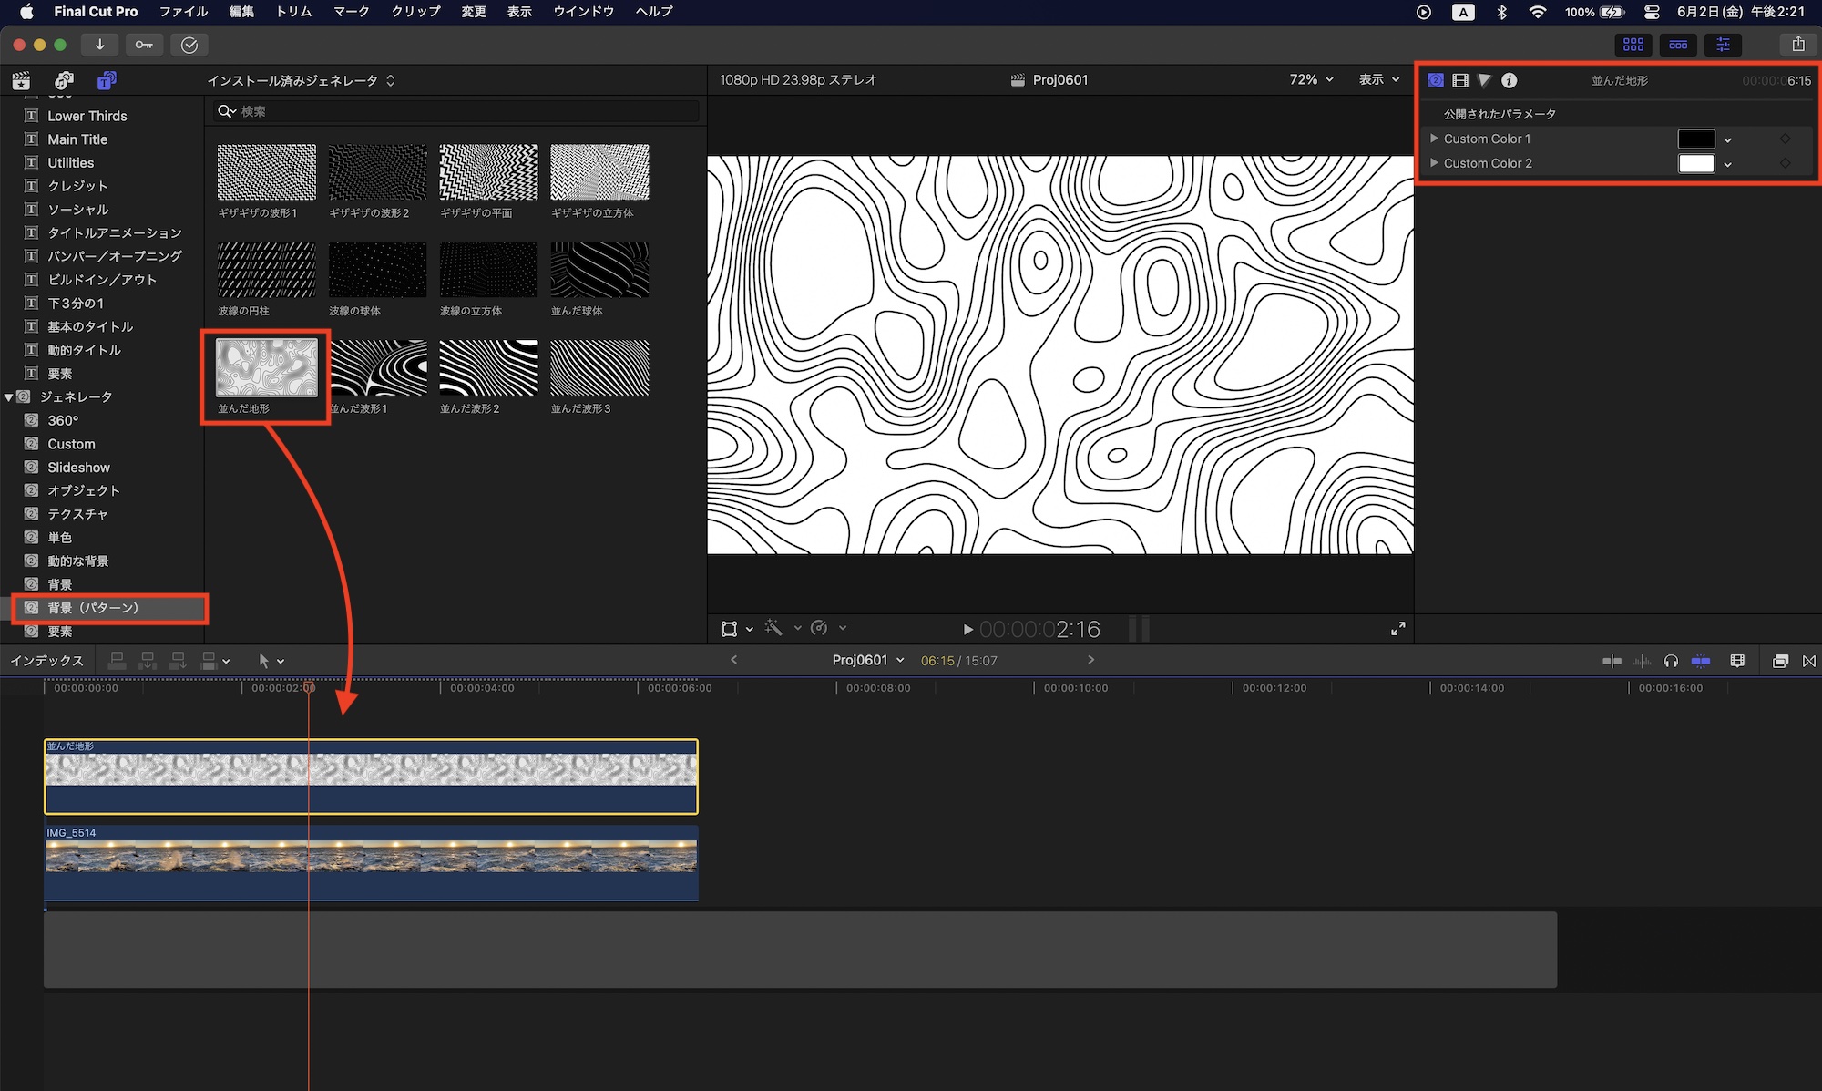The image size is (1822, 1091).
Task: Open the 72% viewer zoom dropdown
Action: pos(1311,80)
